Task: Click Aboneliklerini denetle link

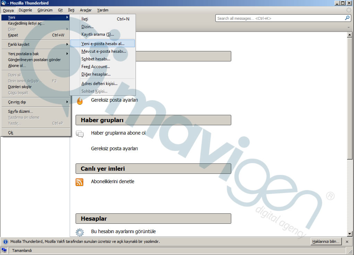Action: click(x=113, y=181)
